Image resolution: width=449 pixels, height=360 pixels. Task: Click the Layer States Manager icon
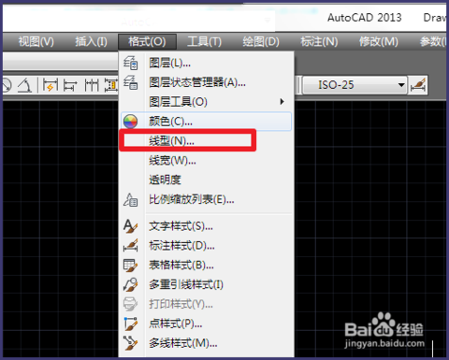click(130, 82)
